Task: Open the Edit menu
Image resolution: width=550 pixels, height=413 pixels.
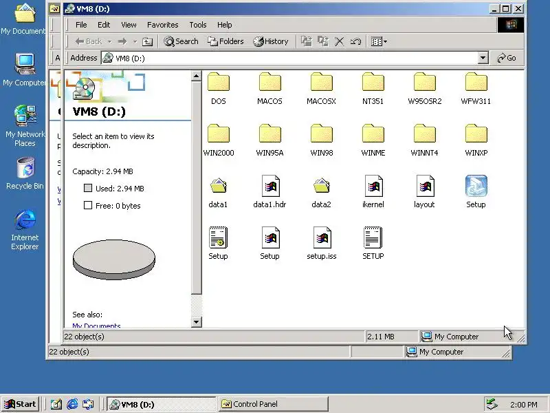Action: point(104,25)
